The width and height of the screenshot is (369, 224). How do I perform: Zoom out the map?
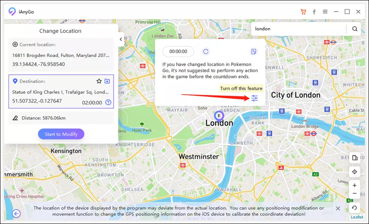(355, 194)
